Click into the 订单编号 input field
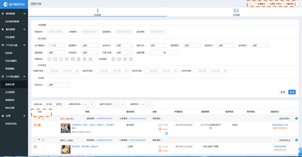Screen dimensions: 302x157 tap(90, 32)
